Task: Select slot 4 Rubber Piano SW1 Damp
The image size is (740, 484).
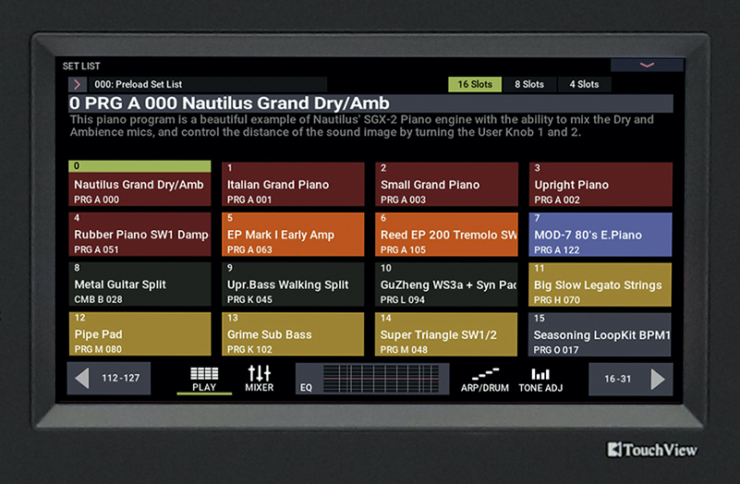Action: click(x=140, y=234)
